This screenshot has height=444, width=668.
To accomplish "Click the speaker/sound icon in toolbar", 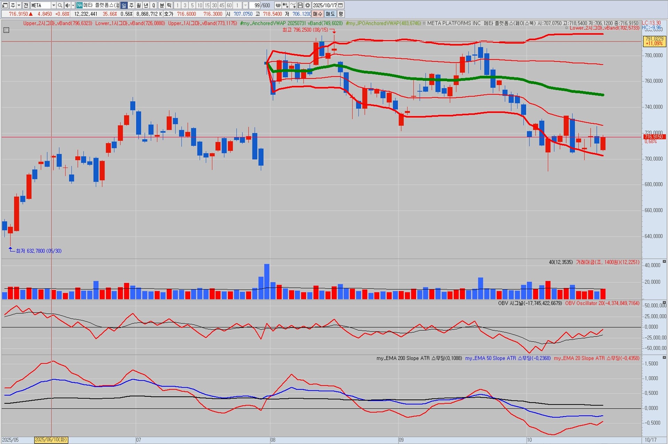I will pyautogui.click(x=67, y=5).
